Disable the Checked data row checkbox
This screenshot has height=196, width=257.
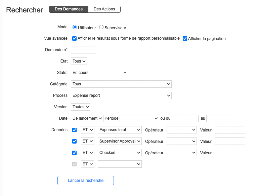coord(75,153)
